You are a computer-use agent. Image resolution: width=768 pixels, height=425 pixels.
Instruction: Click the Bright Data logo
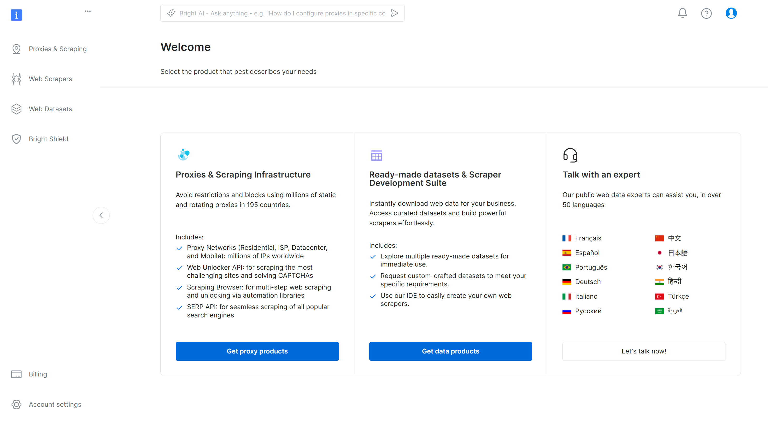(16, 15)
